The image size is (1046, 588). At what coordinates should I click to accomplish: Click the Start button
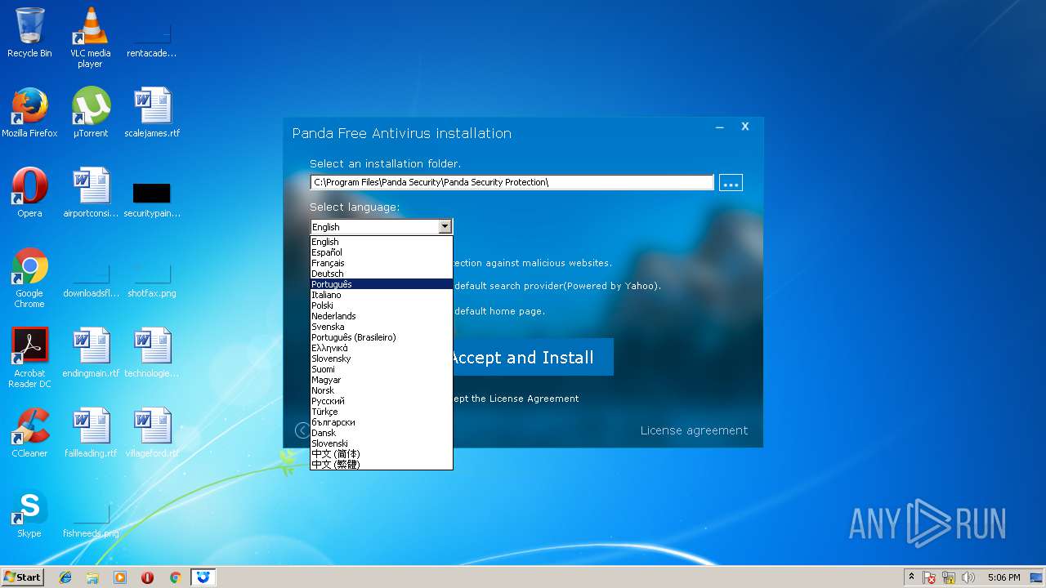(23, 577)
